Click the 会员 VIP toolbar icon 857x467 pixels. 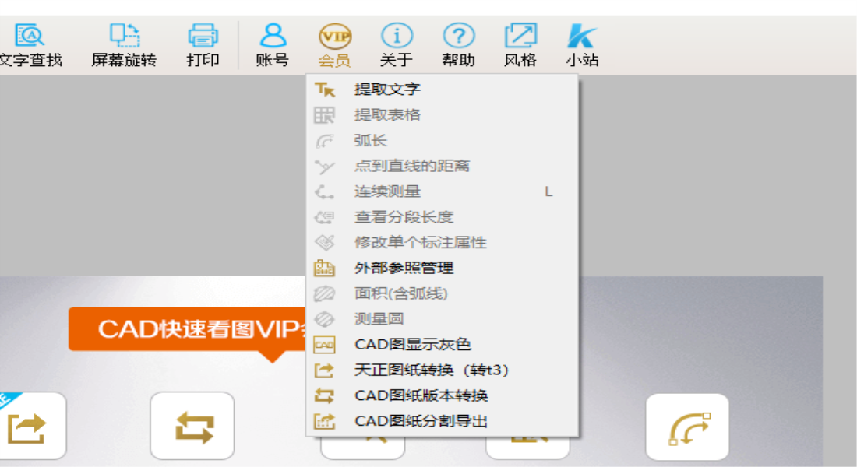coord(334,37)
